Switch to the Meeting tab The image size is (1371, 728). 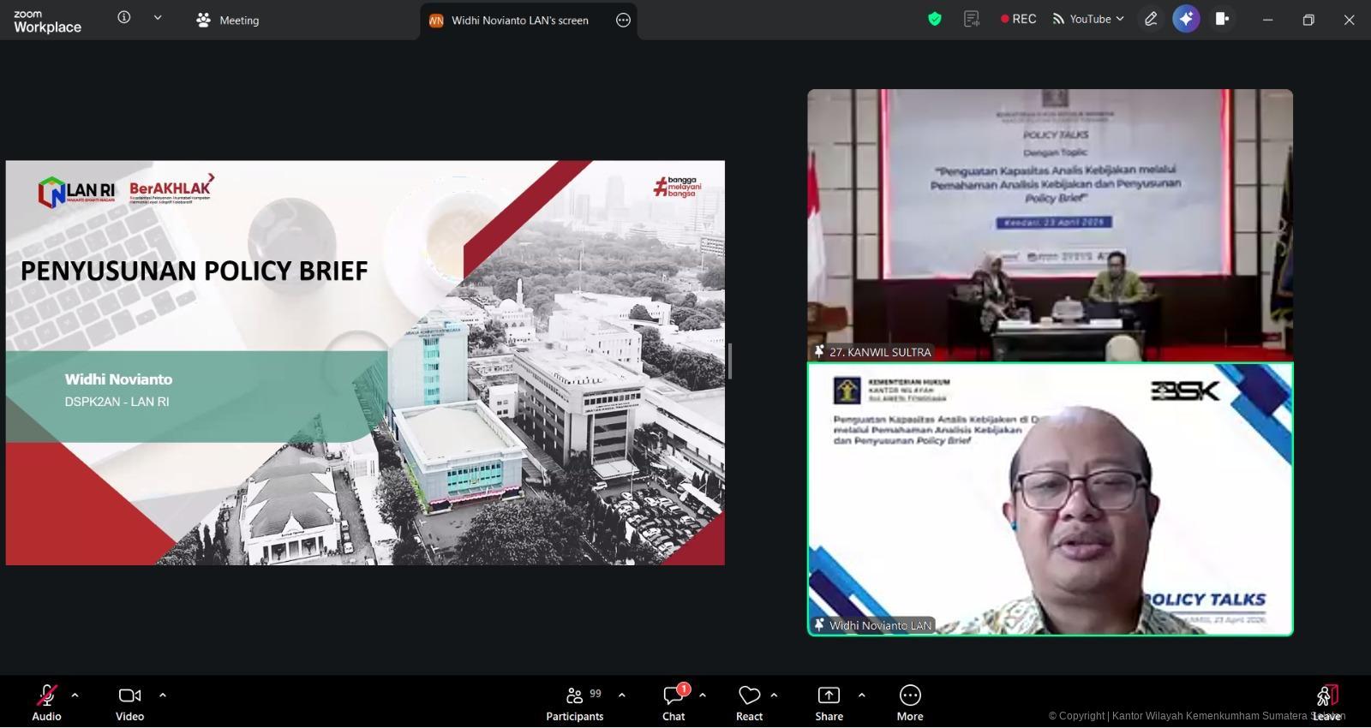click(x=228, y=21)
